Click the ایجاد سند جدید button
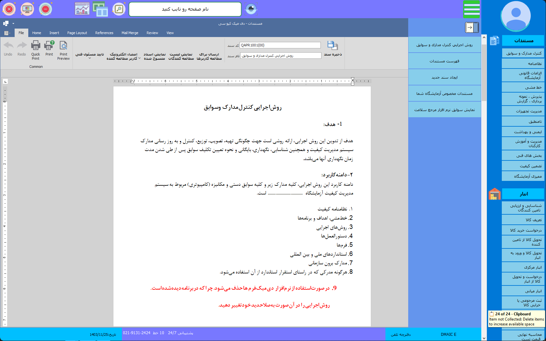Image resolution: width=546 pixels, height=341 pixels. pyautogui.click(x=444, y=77)
